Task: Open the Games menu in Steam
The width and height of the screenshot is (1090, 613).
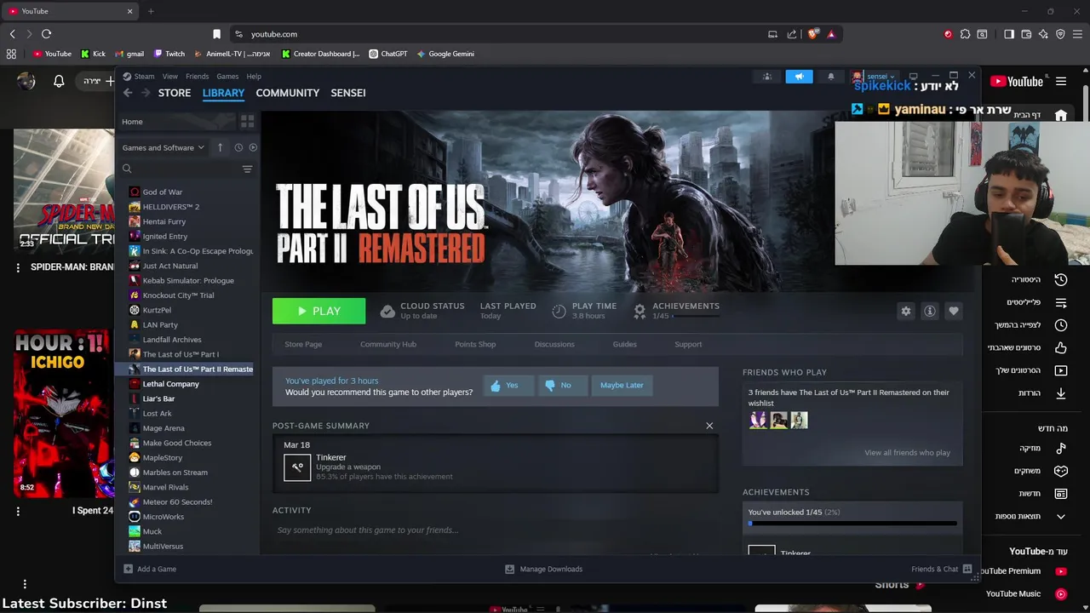Action: click(x=227, y=77)
